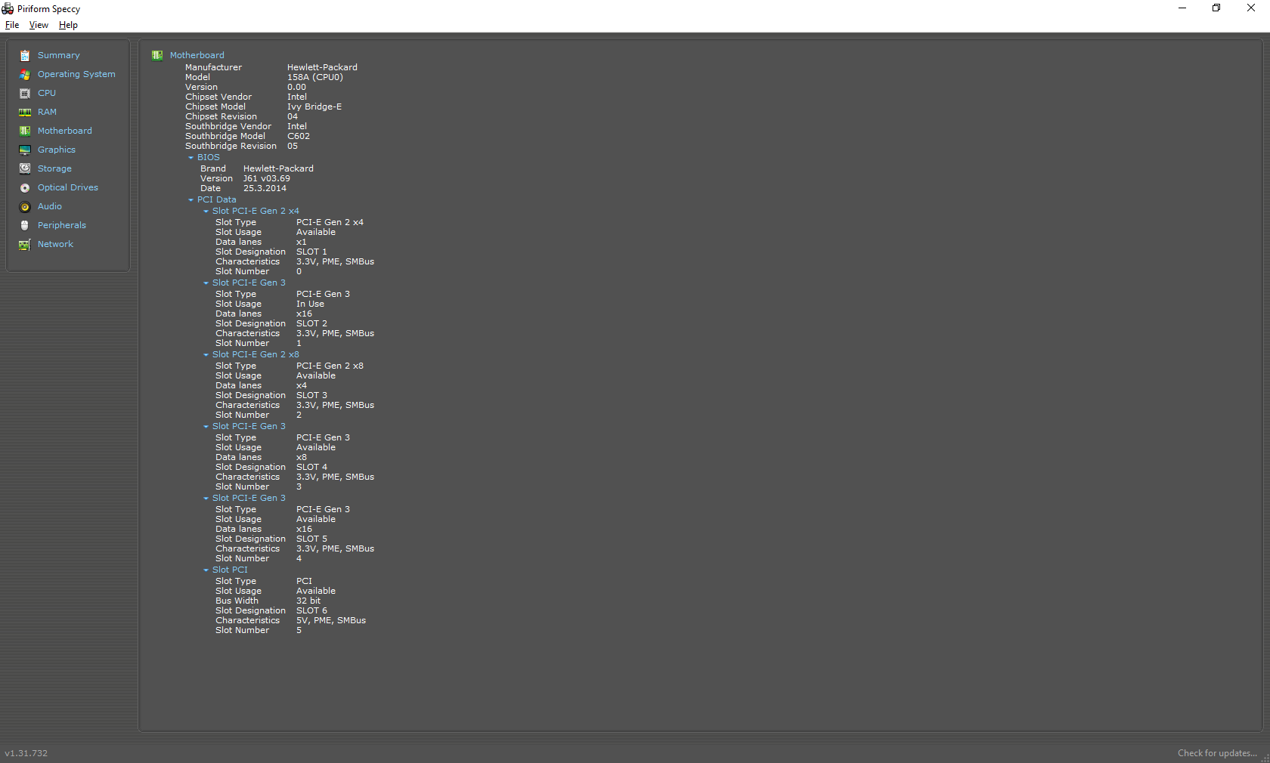Click the SLOT 3 designation value
Screen dimensions: 1270x763
(x=311, y=395)
